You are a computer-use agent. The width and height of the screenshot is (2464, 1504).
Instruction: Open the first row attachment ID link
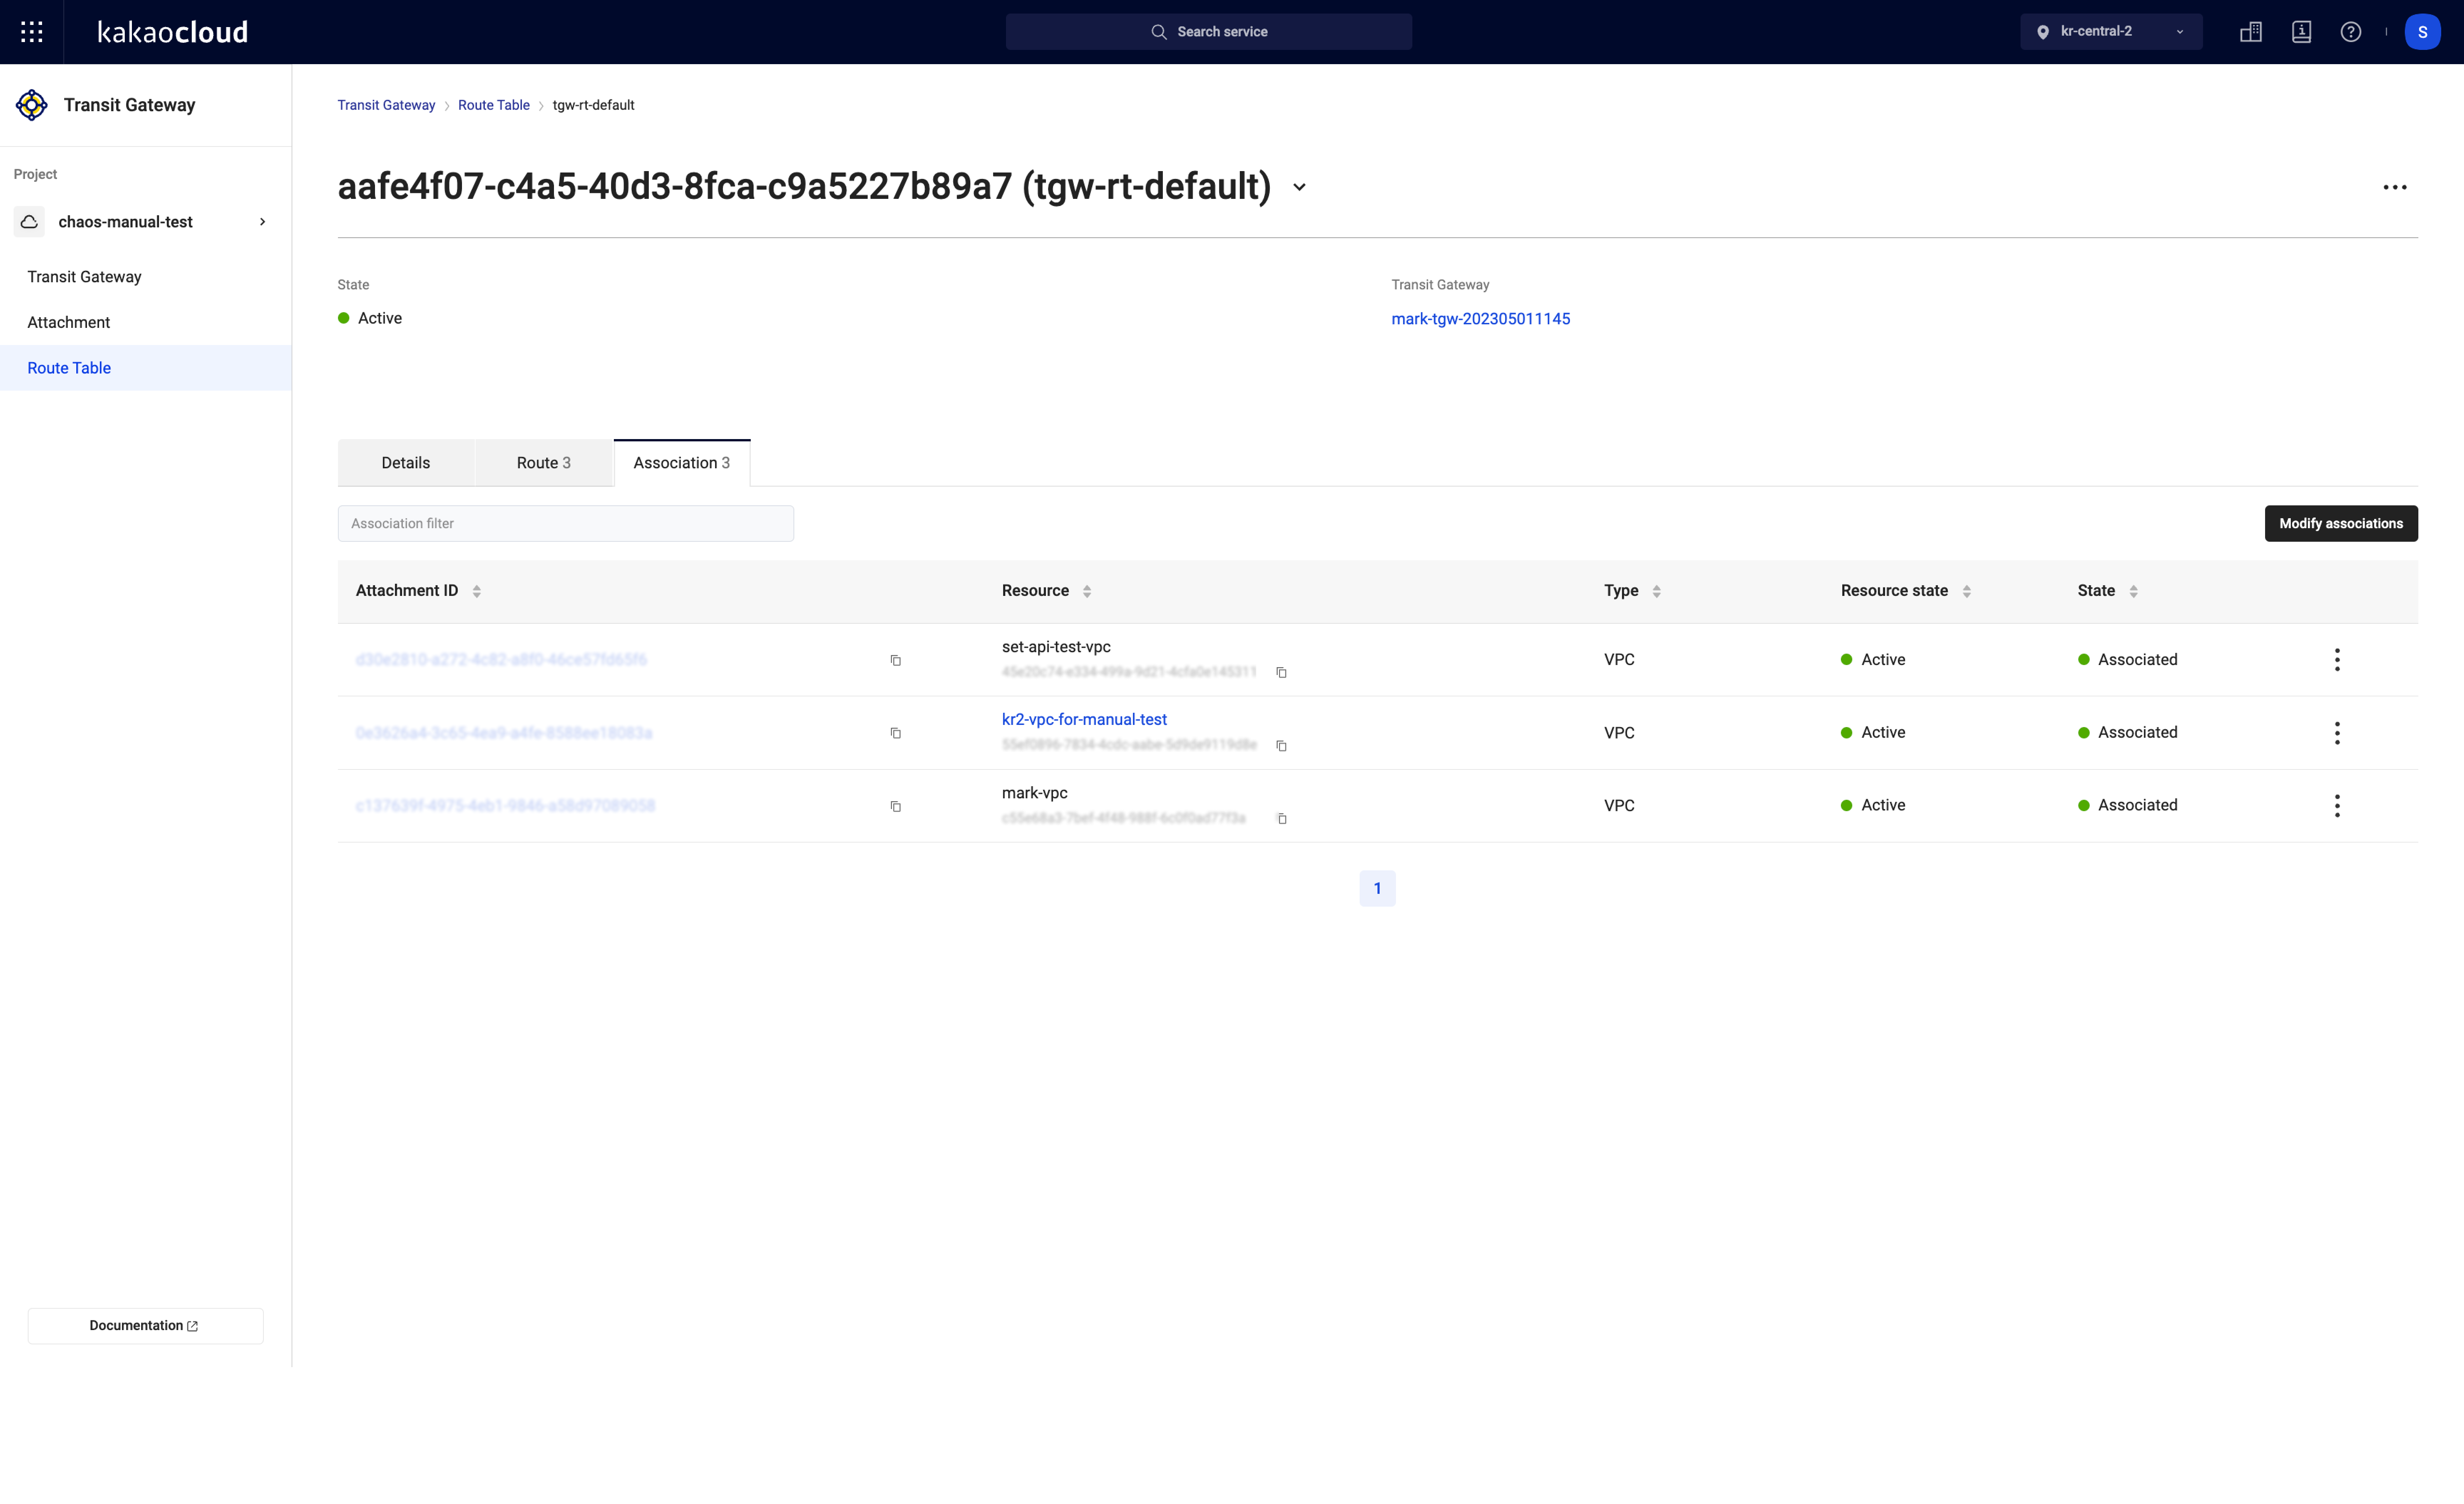point(501,660)
